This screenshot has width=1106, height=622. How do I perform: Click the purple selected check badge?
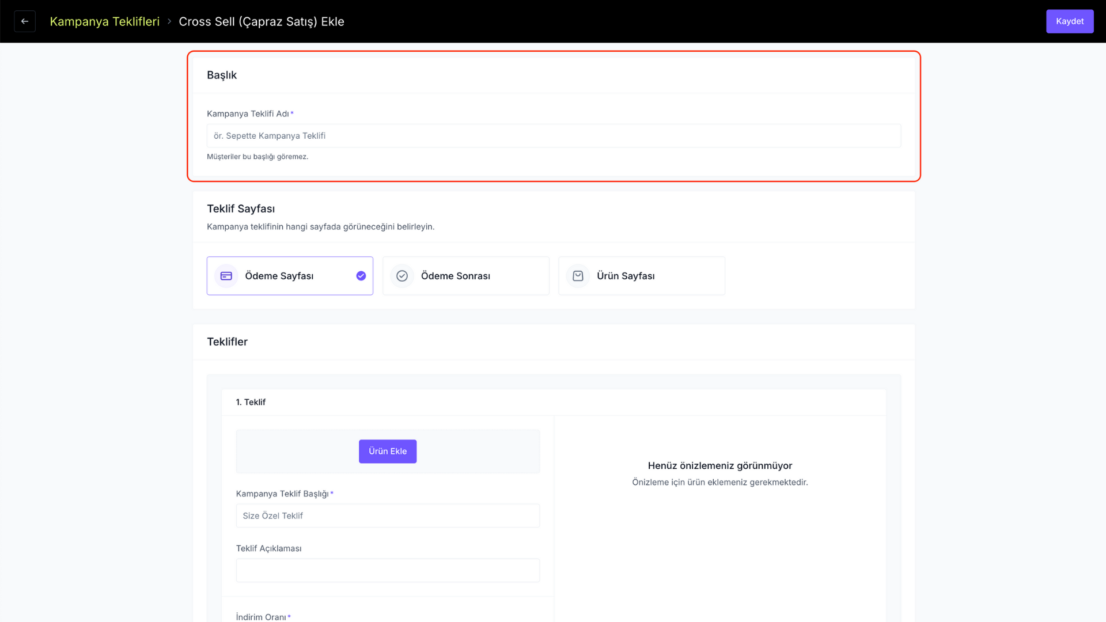tap(361, 276)
